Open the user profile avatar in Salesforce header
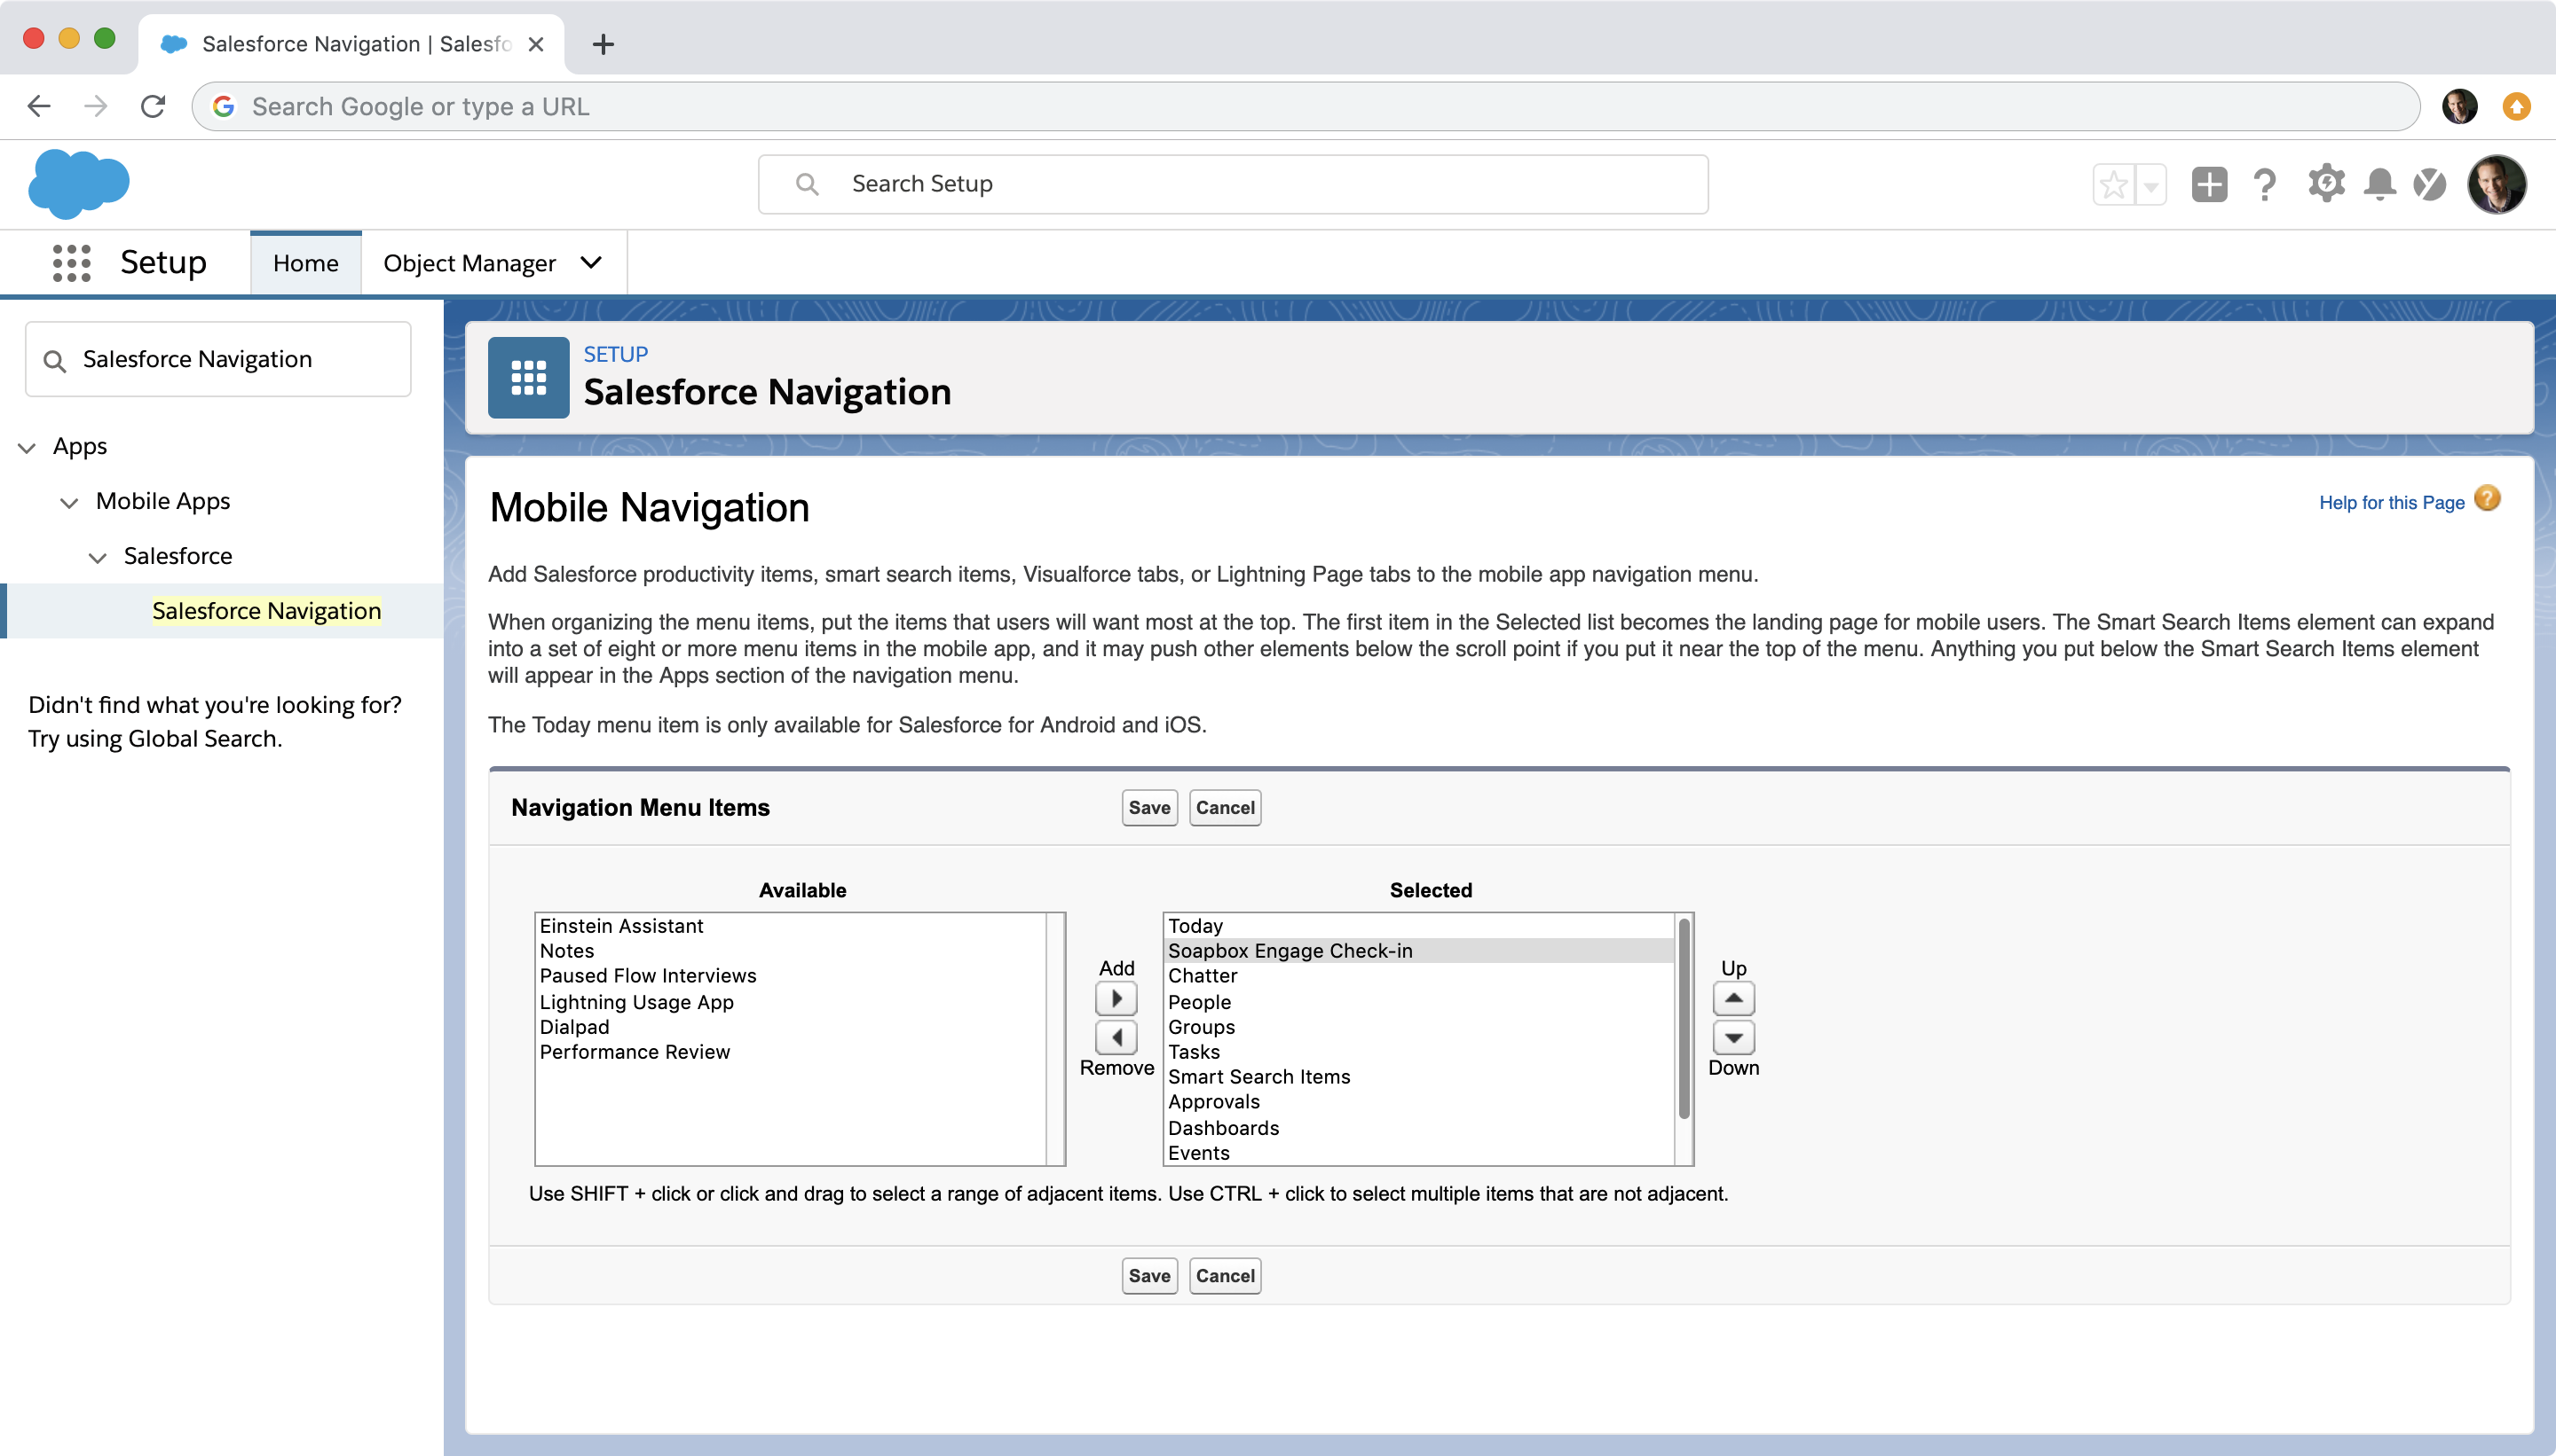Image resolution: width=2556 pixels, height=1456 pixels. click(x=2497, y=185)
